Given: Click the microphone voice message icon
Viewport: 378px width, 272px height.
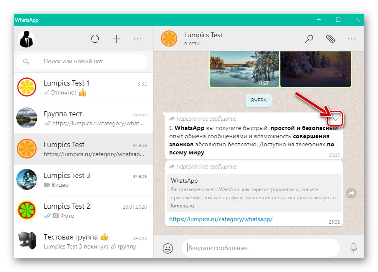Looking at the screenshot, I should [x=354, y=248].
